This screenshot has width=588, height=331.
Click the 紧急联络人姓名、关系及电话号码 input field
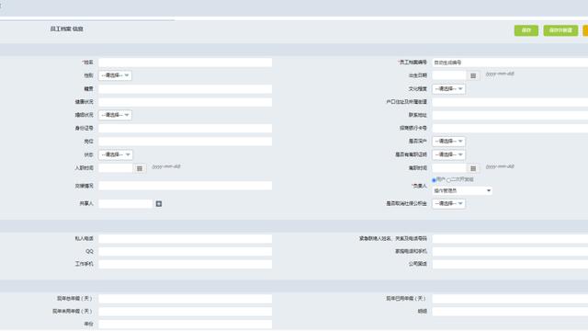(510, 239)
